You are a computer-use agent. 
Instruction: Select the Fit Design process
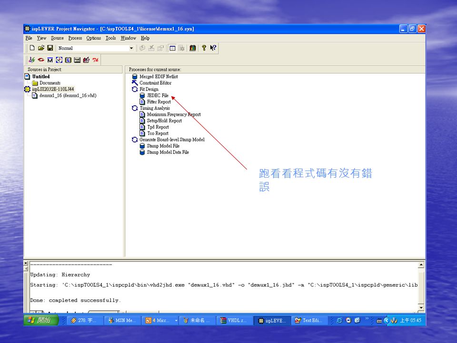pyautogui.click(x=149, y=89)
